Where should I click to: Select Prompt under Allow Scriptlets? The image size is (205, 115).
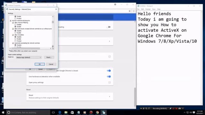pos(15,41)
